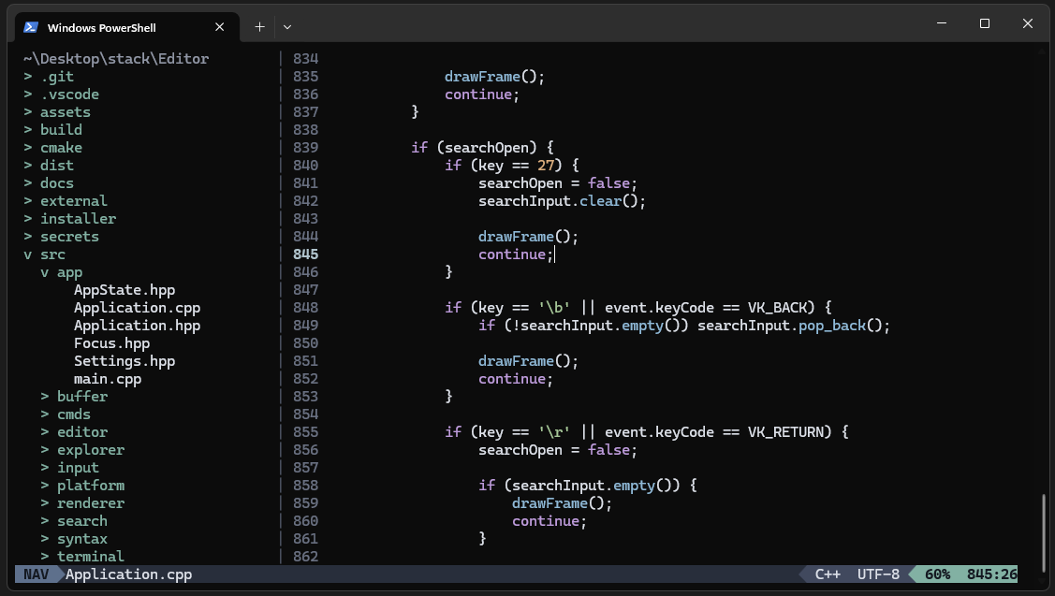Expand the editor folder
1055x596 pixels.
click(x=74, y=432)
